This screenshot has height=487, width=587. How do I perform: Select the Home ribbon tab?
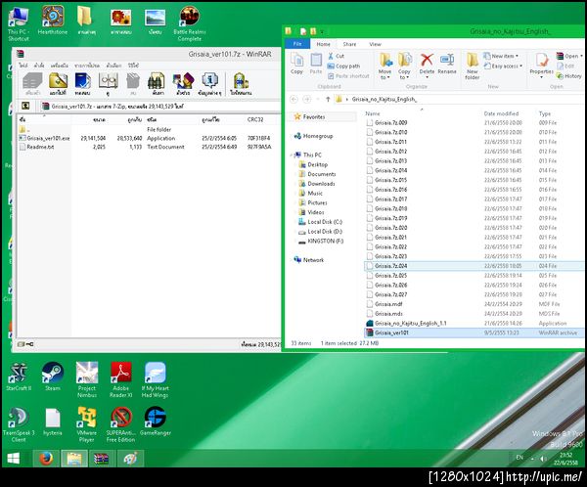coord(324,44)
